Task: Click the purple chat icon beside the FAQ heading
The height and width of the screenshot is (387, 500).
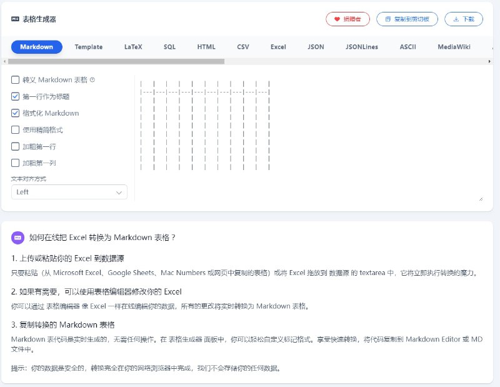Action: 17,236
